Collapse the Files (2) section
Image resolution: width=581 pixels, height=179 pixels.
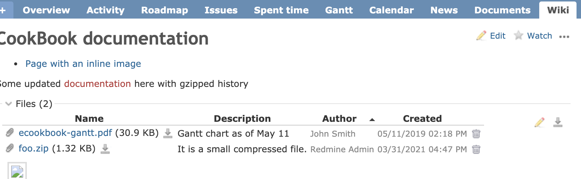9,104
